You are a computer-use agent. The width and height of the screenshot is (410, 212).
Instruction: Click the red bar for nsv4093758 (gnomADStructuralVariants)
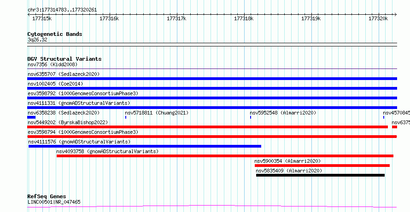pyautogui.click(x=225, y=156)
